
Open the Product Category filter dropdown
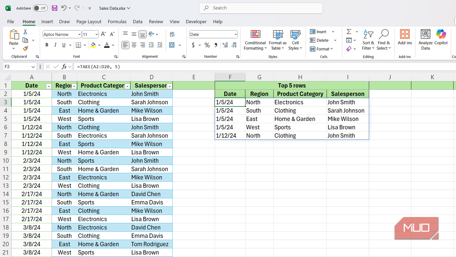(x=127, y=86)
